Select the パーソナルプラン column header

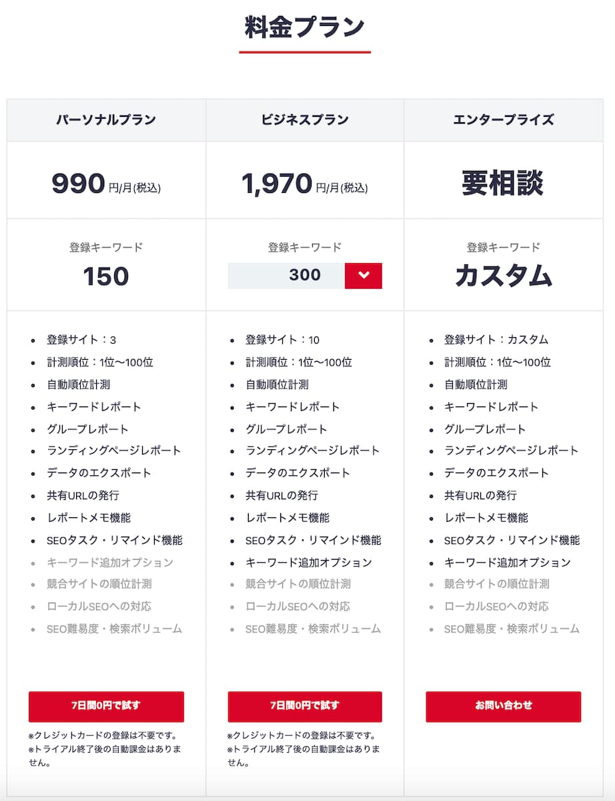pos(106,119)
